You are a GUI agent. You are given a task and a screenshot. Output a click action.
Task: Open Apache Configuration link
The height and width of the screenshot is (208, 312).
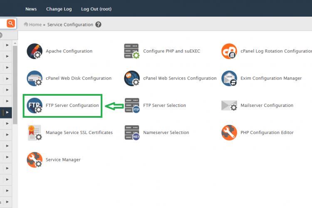pyautogui.click(x=69, y=51)
